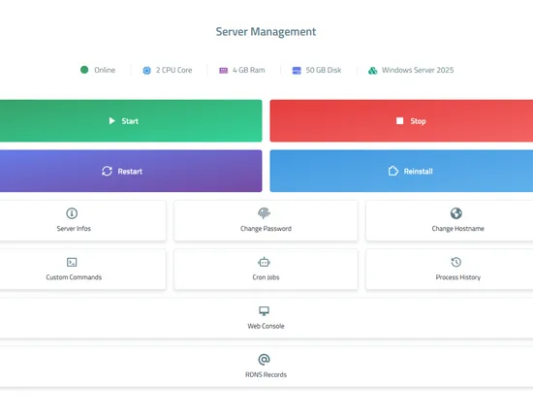Open Process History clock icon
Viewport: 533px width, 417px height.
click(456, 262)
